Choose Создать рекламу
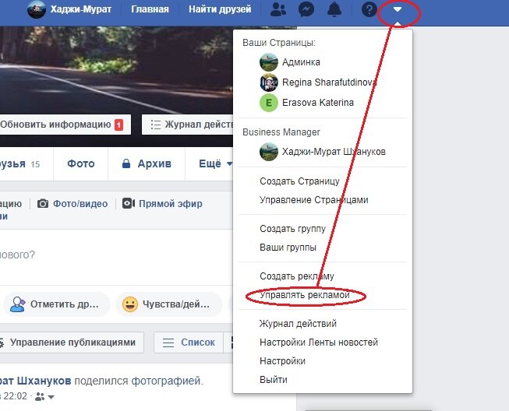The width and height of the screenshot is (509, 411). tap(297, 276)
